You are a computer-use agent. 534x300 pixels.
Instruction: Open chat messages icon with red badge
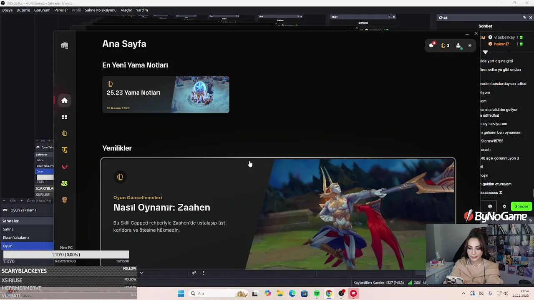point(432,45)
